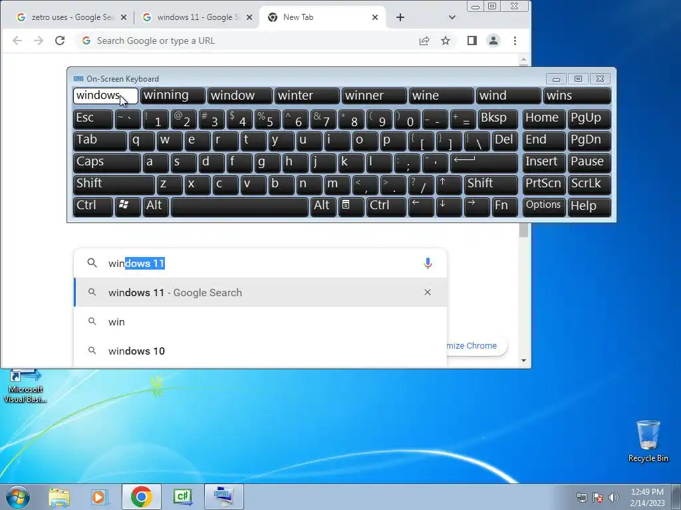Screen dimensions: 681x510
Task: Click the spacebar on on-screen keyboard
Action: click(x=239, y=206)
